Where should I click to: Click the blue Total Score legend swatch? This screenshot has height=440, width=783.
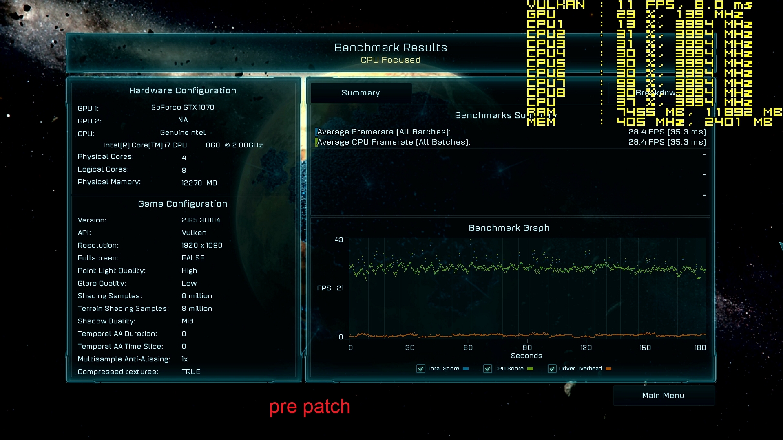tap(466, 369)
